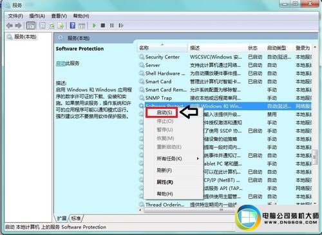Choose 刷新(F) in the context menu

[173, 171]
